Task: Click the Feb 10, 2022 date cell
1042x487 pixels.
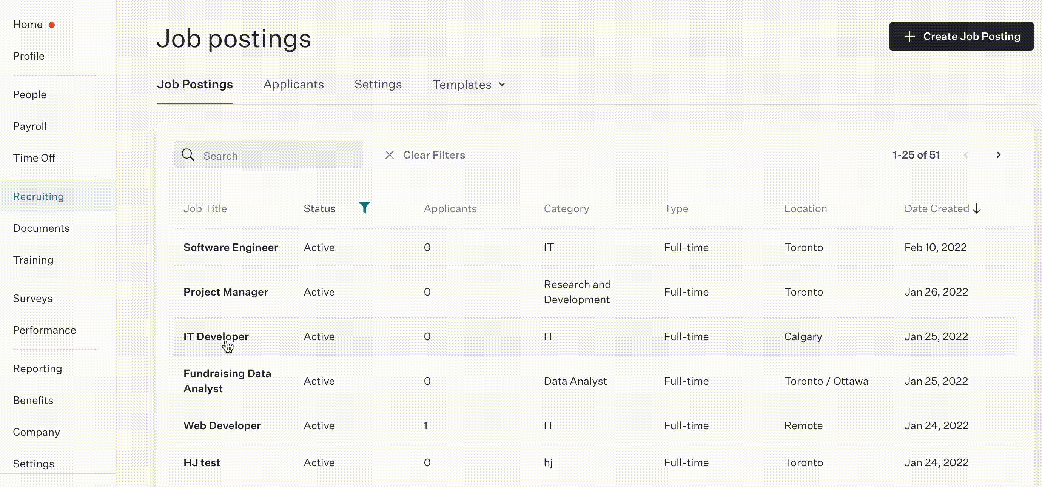Action: tap(936, 248)
